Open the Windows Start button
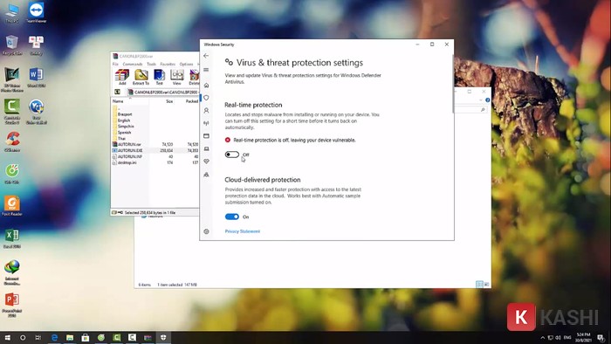The image size is (611, 344). click(x=7, y=337)
